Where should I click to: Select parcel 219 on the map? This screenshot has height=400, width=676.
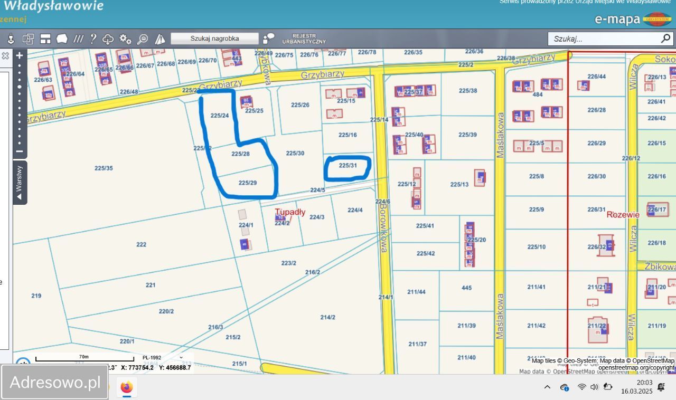click(x=36, y=296)
